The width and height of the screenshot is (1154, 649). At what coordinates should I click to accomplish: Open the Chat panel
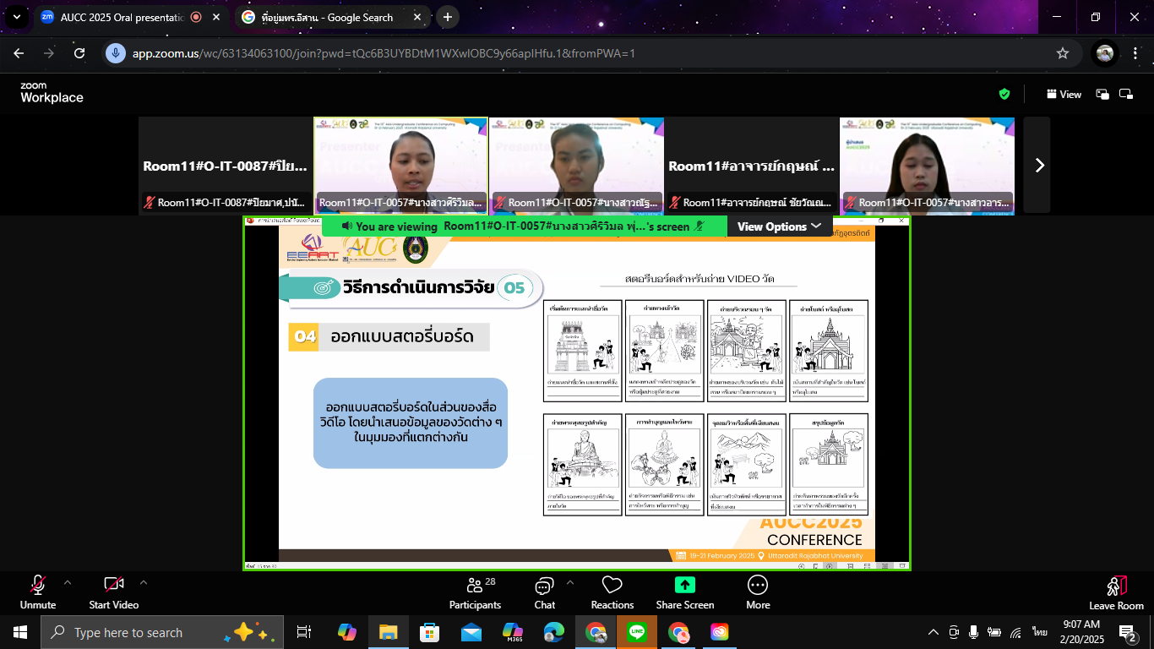544,592
